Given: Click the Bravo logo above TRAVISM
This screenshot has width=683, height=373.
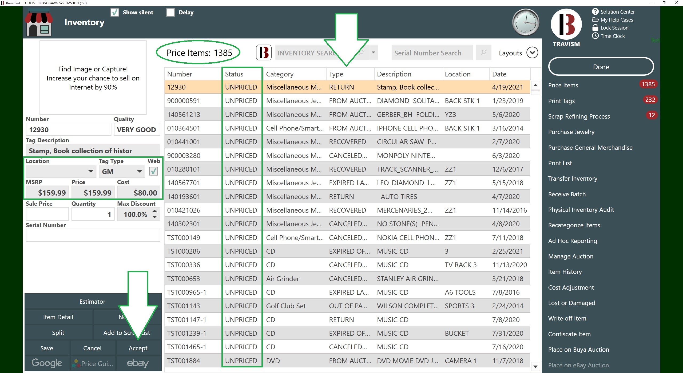Looking at the screenshot, I should point(566,24).
